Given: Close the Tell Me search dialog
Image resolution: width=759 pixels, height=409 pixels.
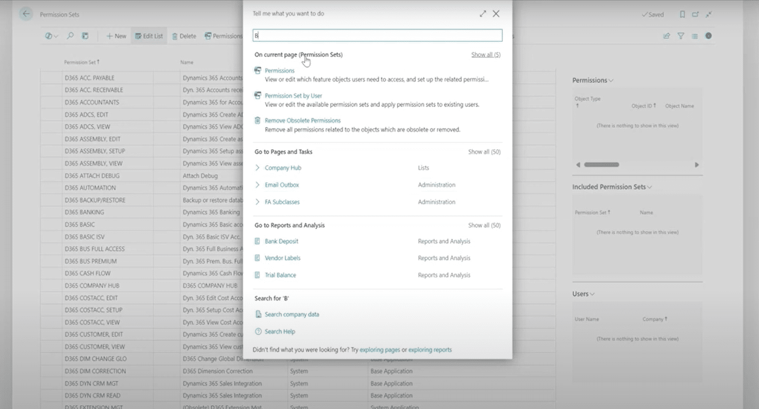Looking at the screenshot, I should [496, 14].
